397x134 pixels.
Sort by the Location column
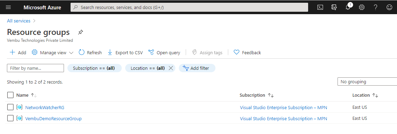tap(365, 95)
